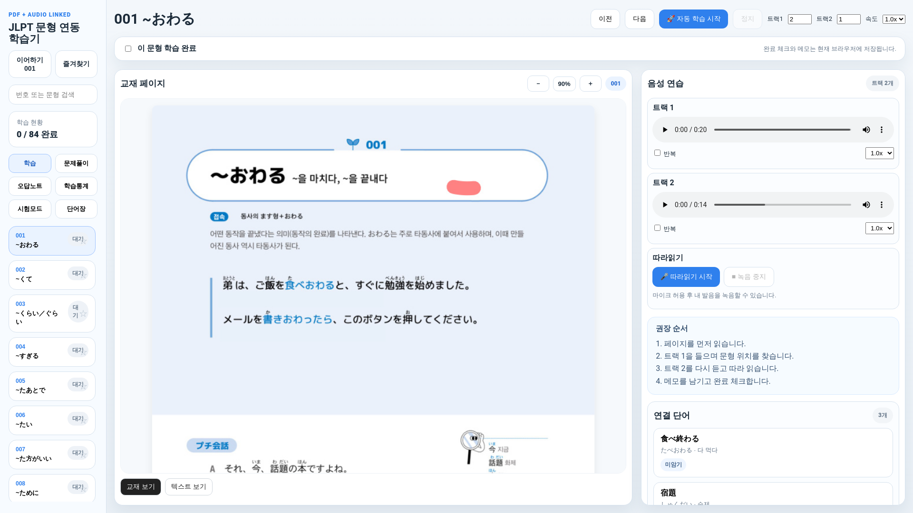Open the 오답노트 tab
This screenshot has width=913, height=513.
click(30, 186)
